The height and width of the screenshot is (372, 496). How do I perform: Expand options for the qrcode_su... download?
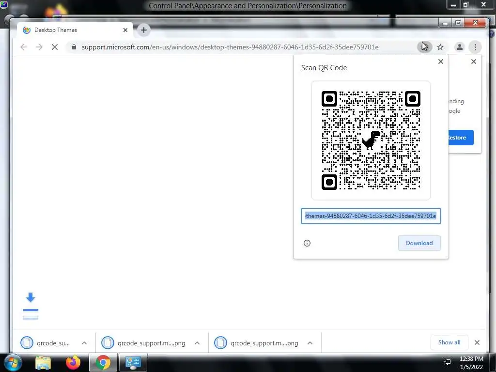(x=84, y=343)
